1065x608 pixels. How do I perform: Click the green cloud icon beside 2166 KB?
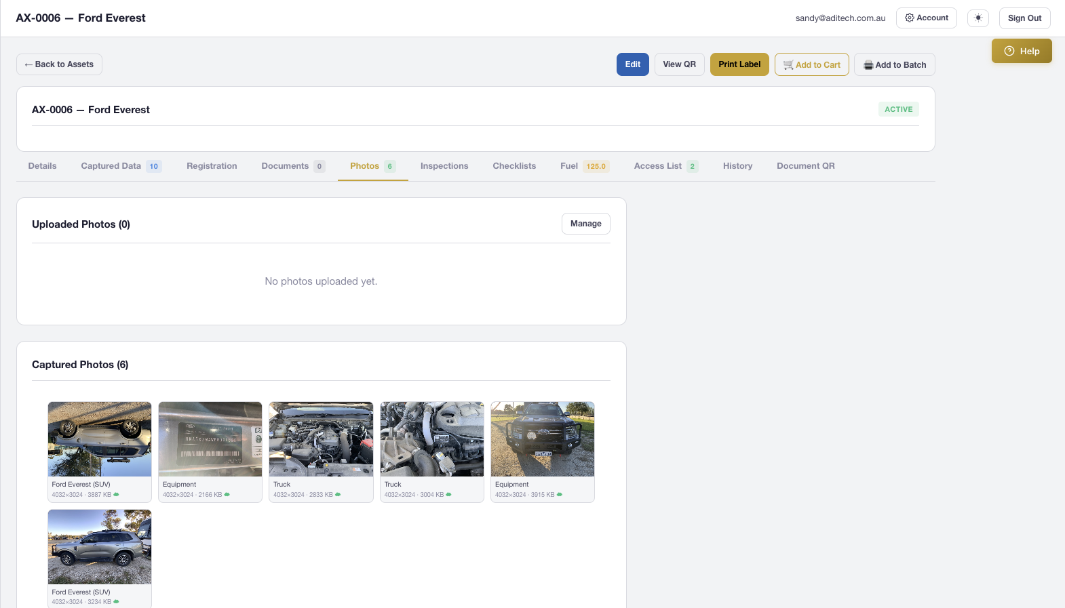227,495
